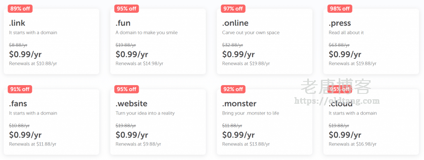Screen dimensions: 424x160
Task: Select the .online domain heading
Action: click(x=235, y=23)
